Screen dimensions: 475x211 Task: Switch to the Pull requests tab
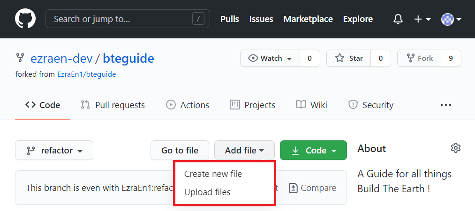click(113, 105)
